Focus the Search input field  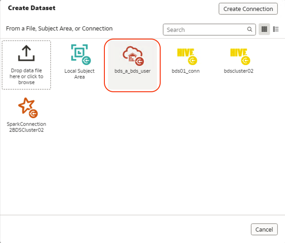click(209, 30)
